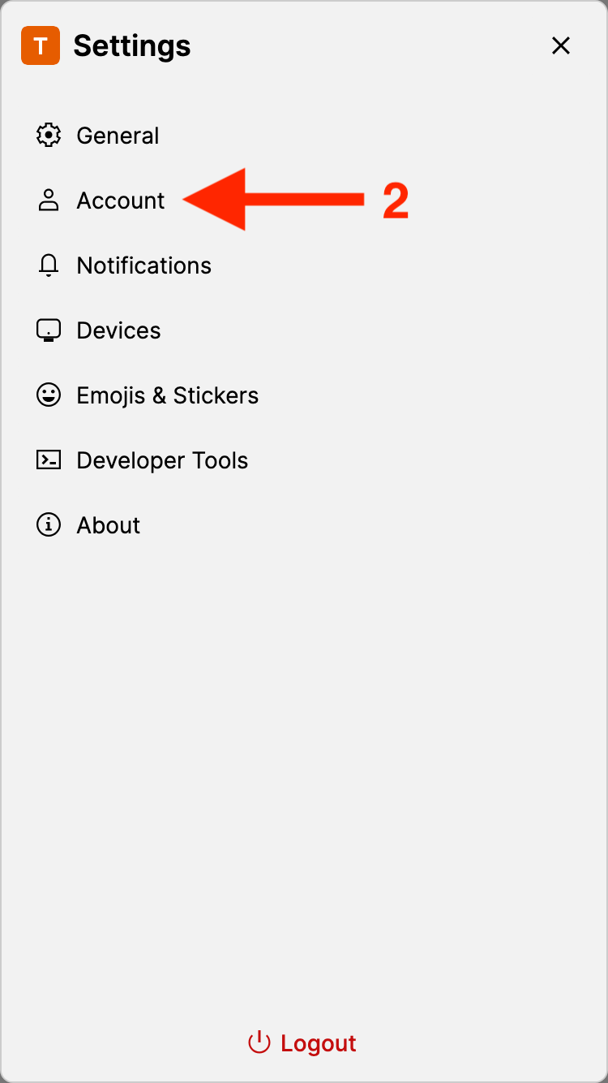Open the General settings section
Viewport: 608px width, 1083px height.
118,136
